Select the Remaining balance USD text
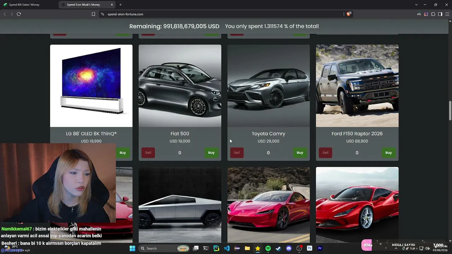The height and width of the screenshot is (254, 452). [174, 26]
